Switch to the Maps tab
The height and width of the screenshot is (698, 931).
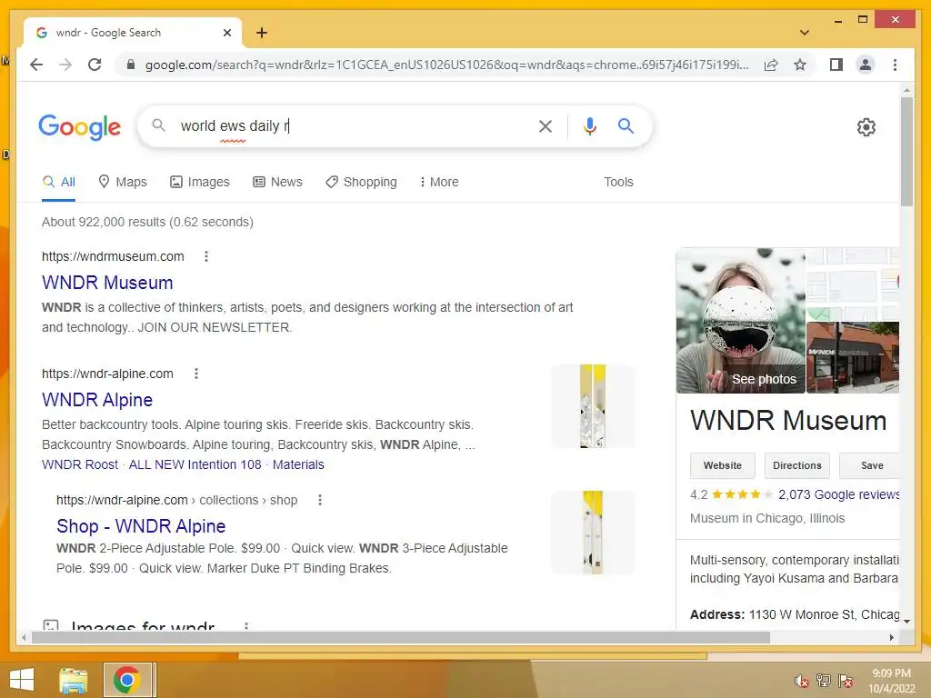pos(123,182)
